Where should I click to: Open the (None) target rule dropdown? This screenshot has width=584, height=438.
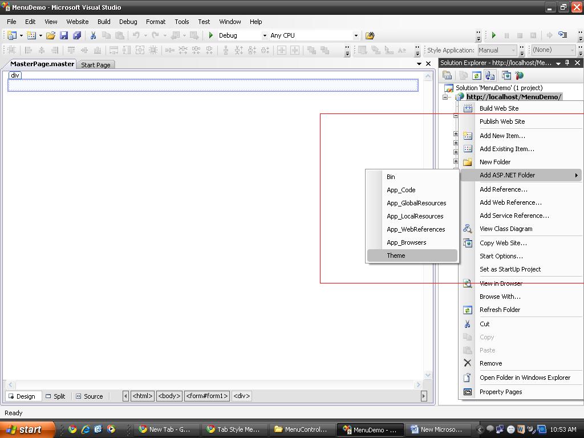pos(573,50)
